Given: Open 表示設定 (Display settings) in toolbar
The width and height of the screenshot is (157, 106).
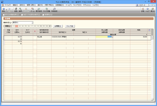Looking at the screenshot, I should pyautogui.click(x=39, y=10).
